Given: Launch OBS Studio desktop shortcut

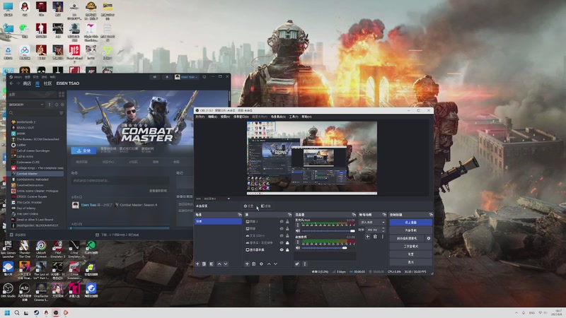Looking at the screenshot, I should click(x=8, y=290).
